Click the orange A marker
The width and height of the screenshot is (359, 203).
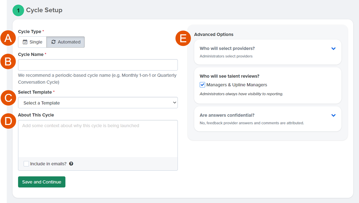tap(8, 39)
